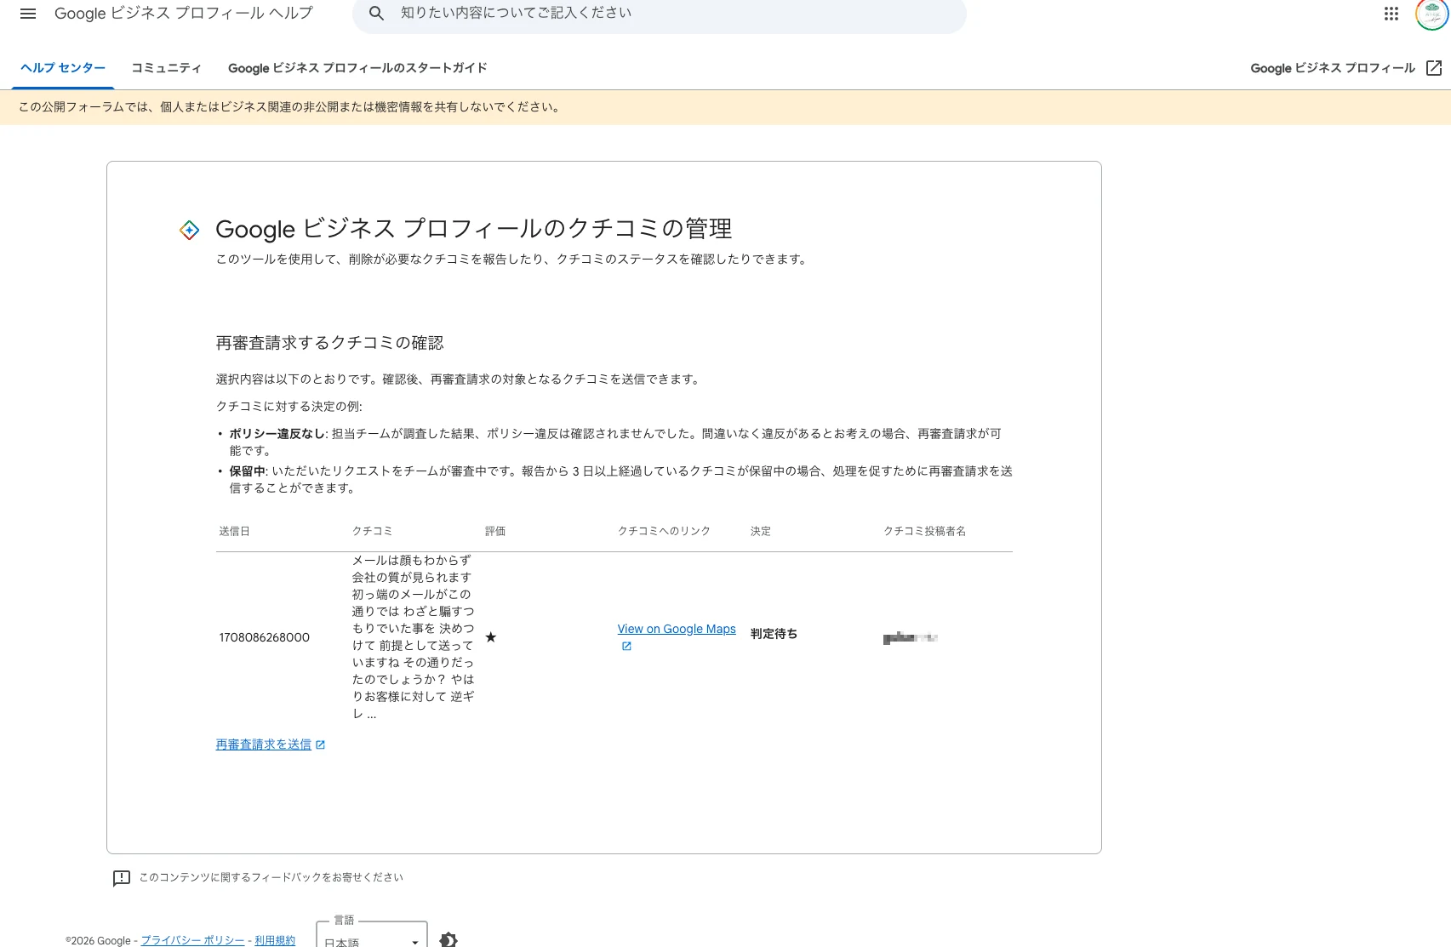Switch to the ヘルプ センター tab
Viewport: 1451px width, 947px height.
pos(63,68)
